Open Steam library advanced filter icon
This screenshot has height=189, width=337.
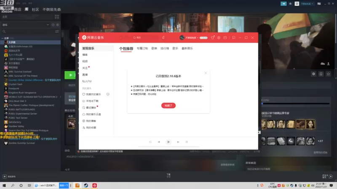[57, 31]
